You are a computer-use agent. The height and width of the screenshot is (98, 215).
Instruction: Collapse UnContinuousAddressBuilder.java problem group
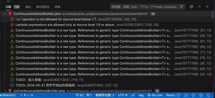coord(5,91)
